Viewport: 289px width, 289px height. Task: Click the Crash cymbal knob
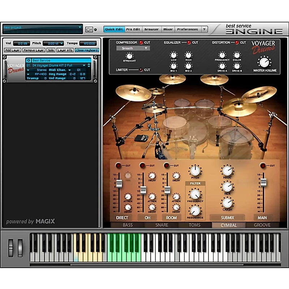[x=228, y=203]
